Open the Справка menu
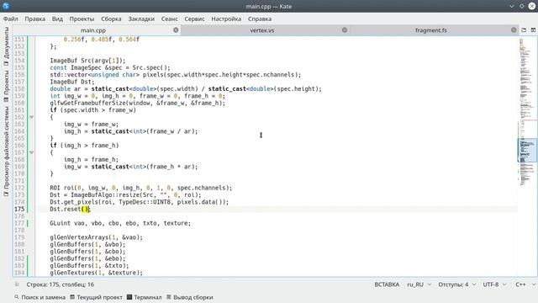This screenshot has width=538, height=303. coord(260,19)
